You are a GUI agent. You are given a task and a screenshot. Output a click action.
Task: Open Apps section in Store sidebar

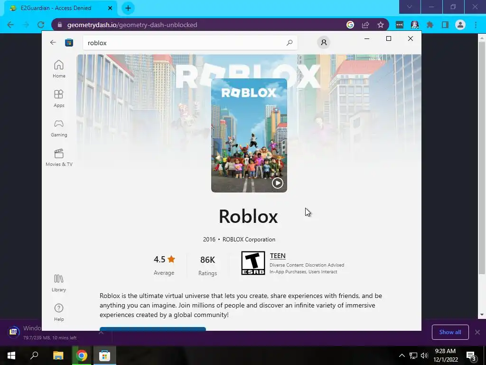point(59,98)
